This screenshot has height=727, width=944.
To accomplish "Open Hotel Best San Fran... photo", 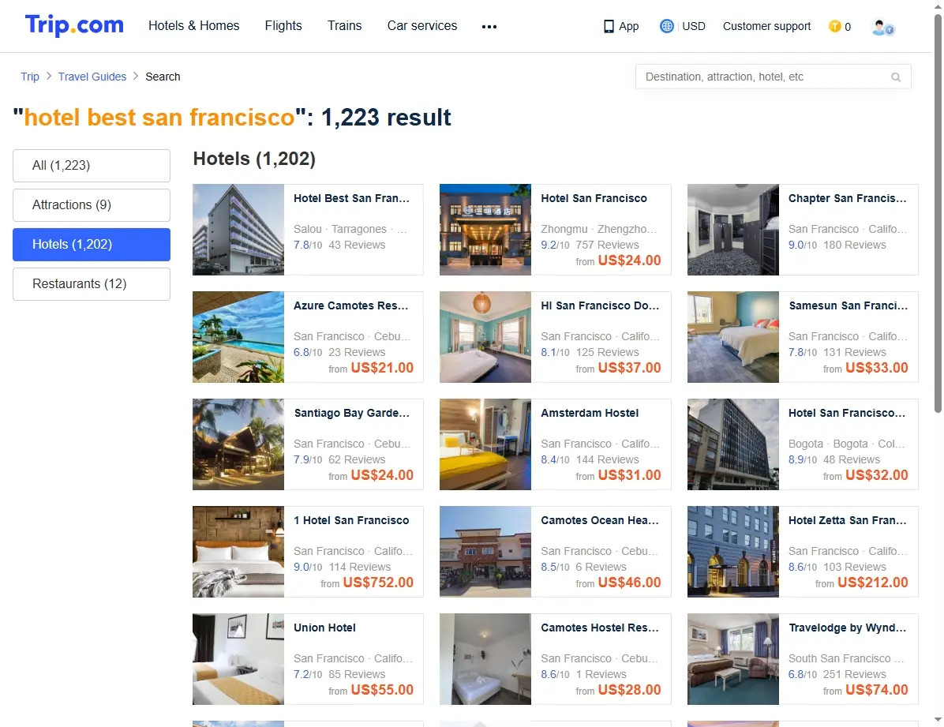I will click(238, 230).
